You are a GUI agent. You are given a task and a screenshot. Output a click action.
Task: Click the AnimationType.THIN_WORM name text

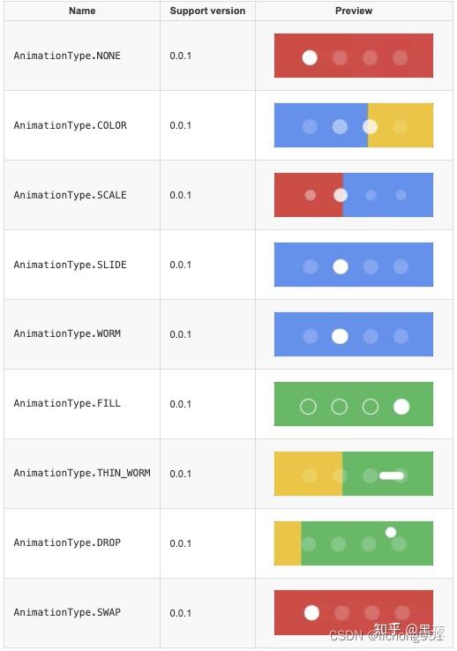[x=82, y=474]
